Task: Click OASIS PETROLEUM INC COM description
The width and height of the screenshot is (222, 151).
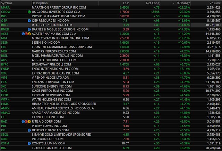Action: point(52,91)
